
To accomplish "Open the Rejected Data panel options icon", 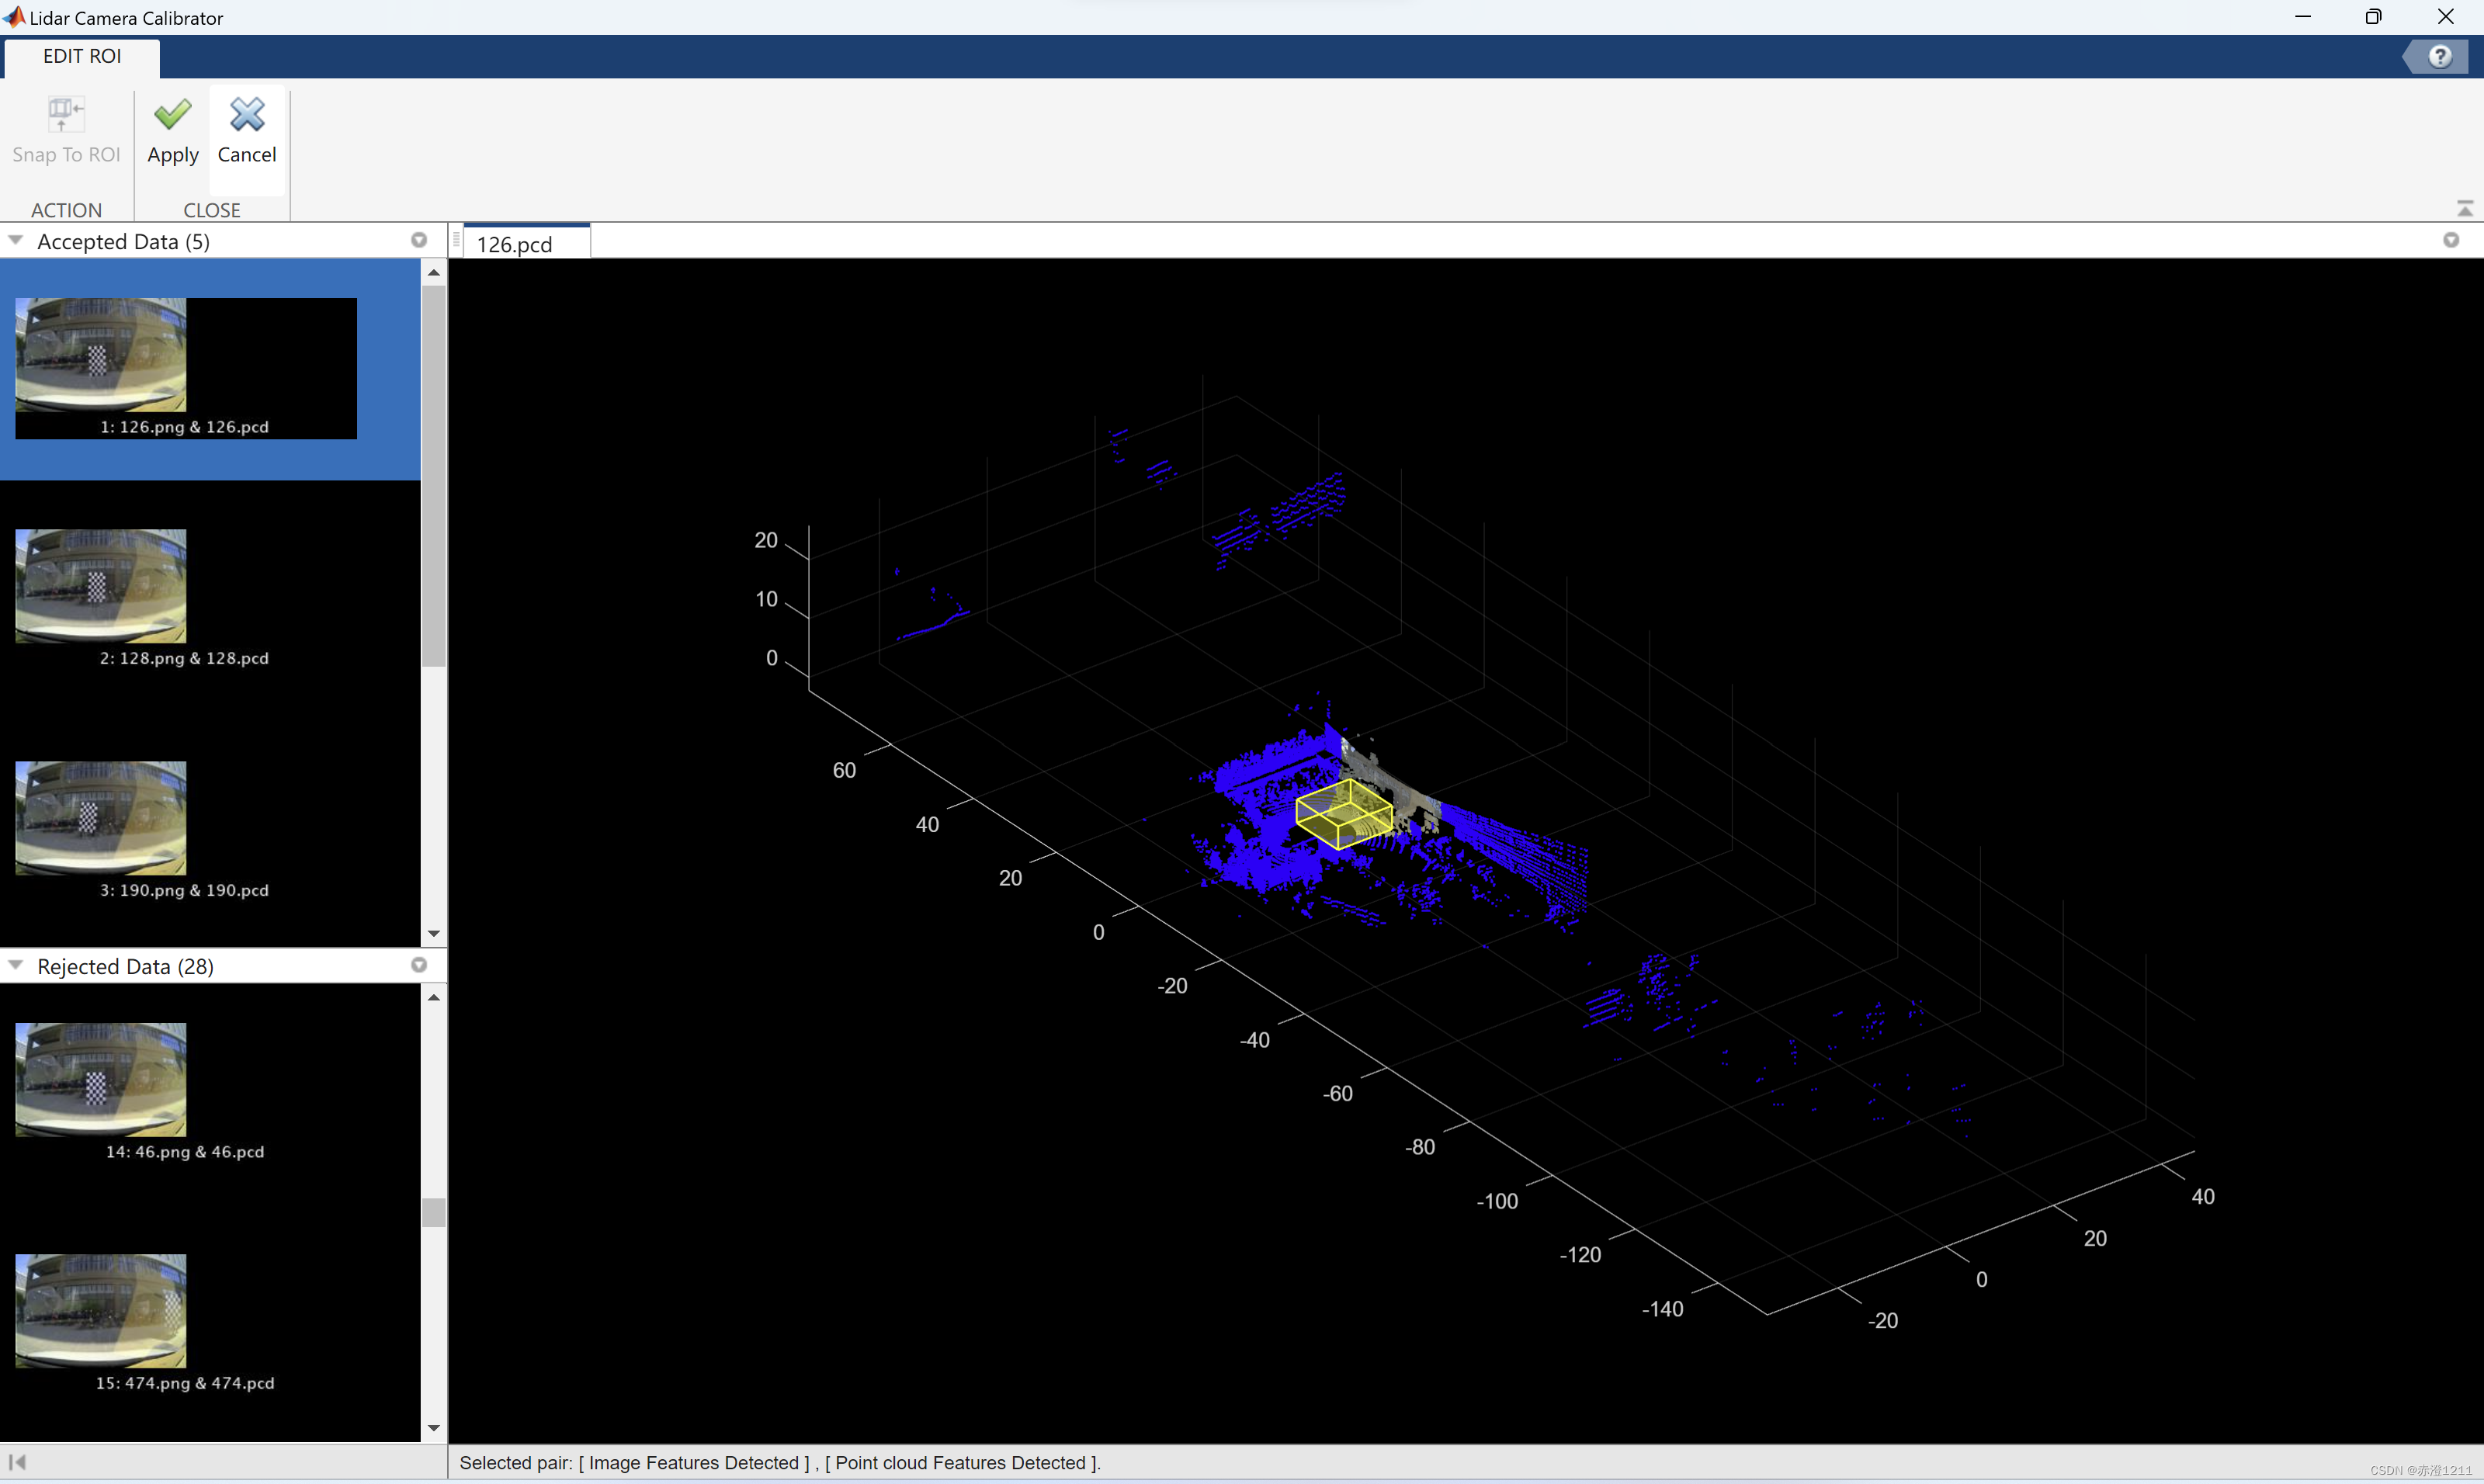I will click(x=419, y=964).
